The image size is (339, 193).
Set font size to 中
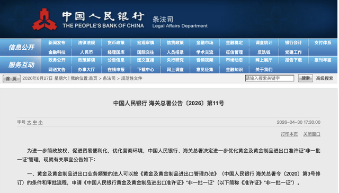pyautogui.click(x=35, y=122)
